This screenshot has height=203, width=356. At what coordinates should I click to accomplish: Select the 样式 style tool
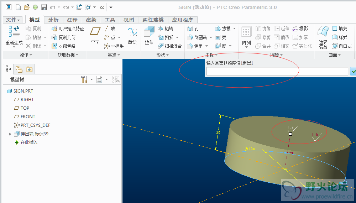tap(340, 37)
